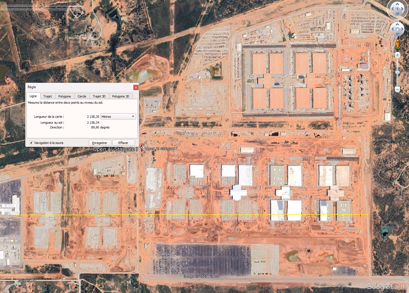This screenshot has height=293, width=409.
Task: Select the Polygone 3D tab
Action: click(121, 96)
